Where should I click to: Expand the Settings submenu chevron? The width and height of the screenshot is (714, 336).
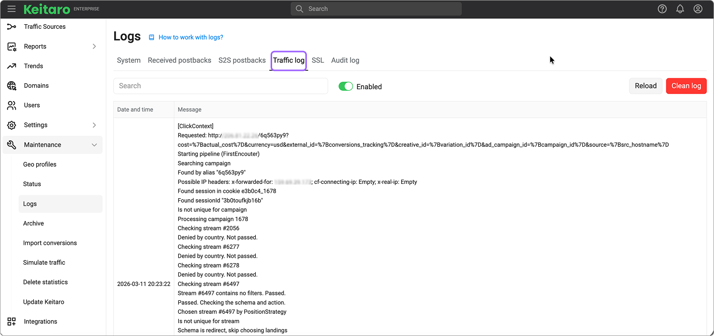[x=94, y=125]
